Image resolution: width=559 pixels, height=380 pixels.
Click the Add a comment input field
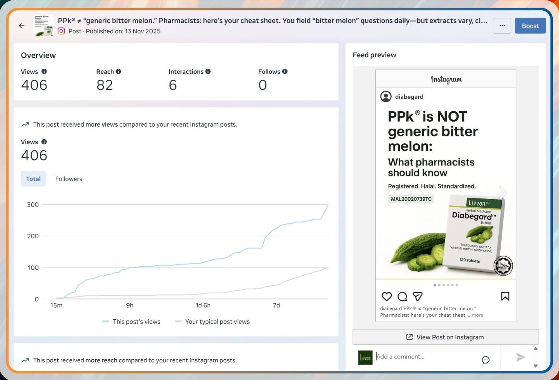[x=427, y=357]
